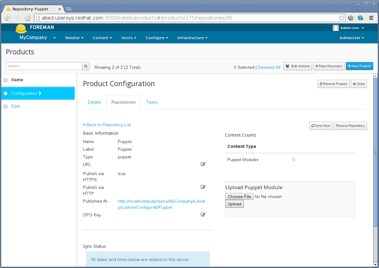379x268 pixels.
Task: Click the Configuration row chevron
Action: click(40, 93)
